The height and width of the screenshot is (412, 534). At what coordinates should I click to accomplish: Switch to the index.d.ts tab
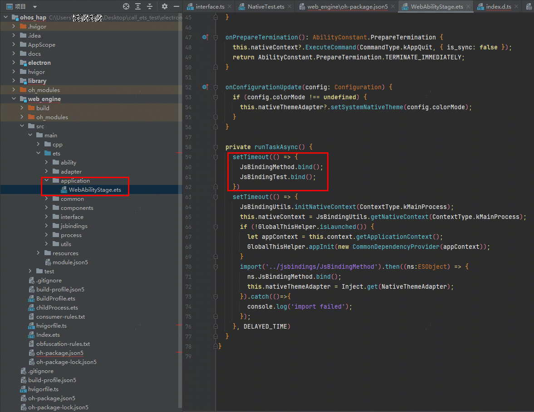point(499,6)
